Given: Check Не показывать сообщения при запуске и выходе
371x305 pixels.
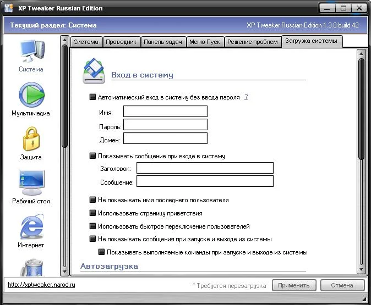Looking at the screenshot, I should (x=92, y=239).
